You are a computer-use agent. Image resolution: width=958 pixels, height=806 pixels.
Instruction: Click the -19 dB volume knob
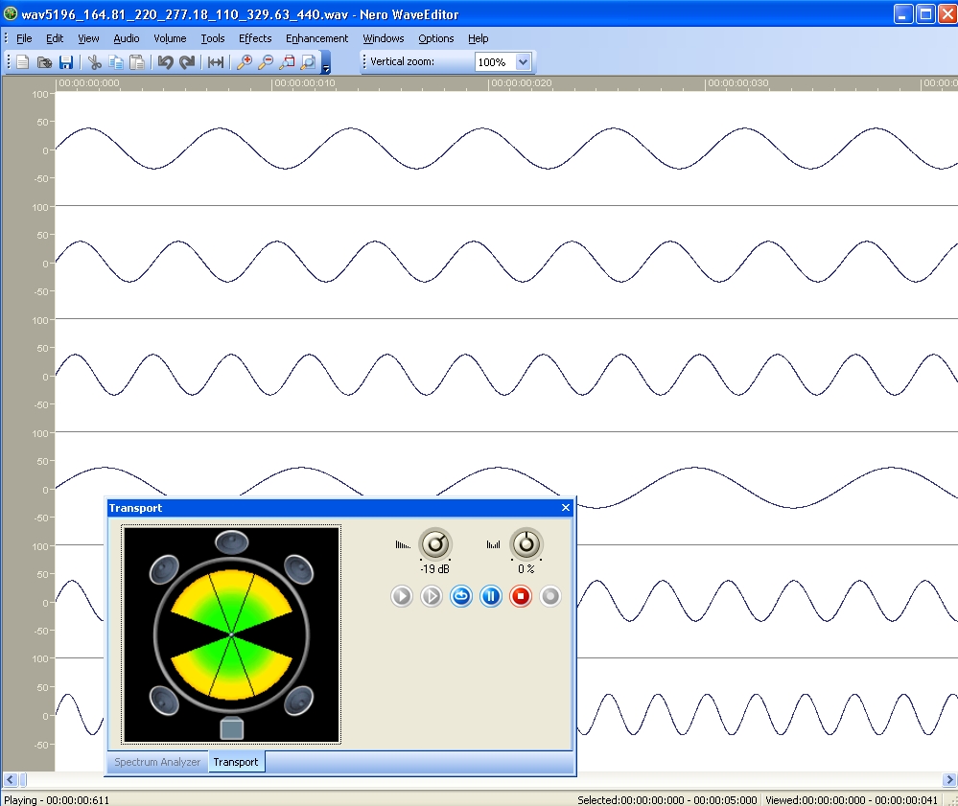pos(434,544)
